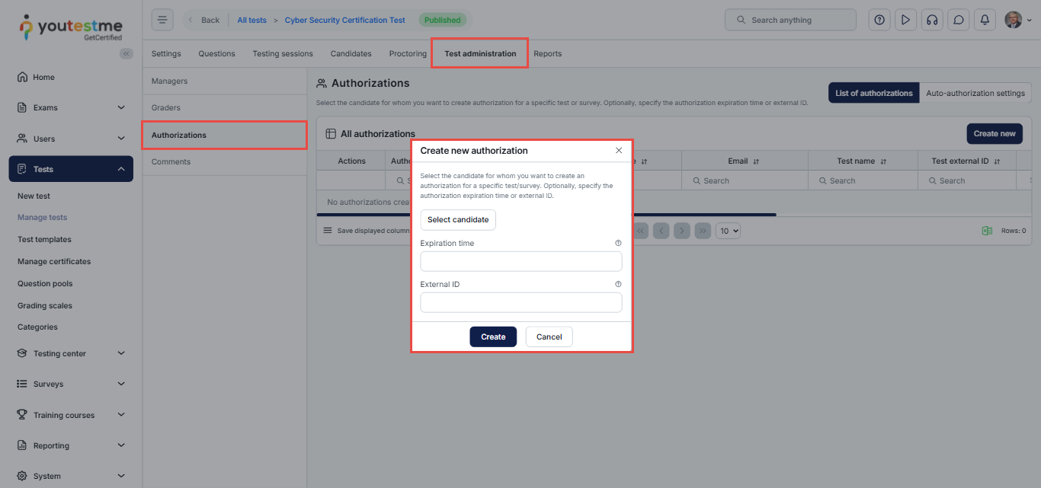
Task: Switch to the Reports tab
Action: [547, 54]
